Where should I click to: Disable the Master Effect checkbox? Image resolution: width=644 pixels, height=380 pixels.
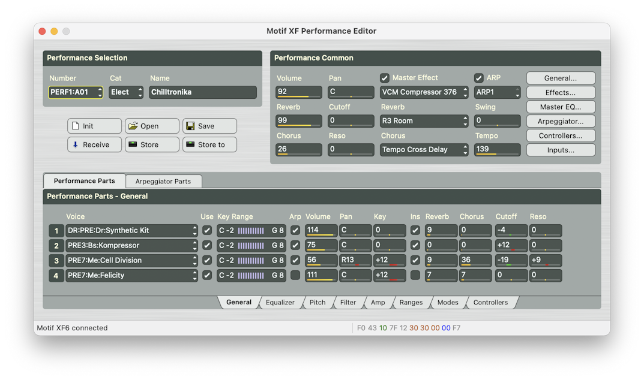(385, 78)
